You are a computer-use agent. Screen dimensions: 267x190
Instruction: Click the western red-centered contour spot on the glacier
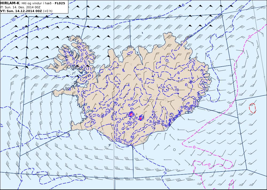131,114
